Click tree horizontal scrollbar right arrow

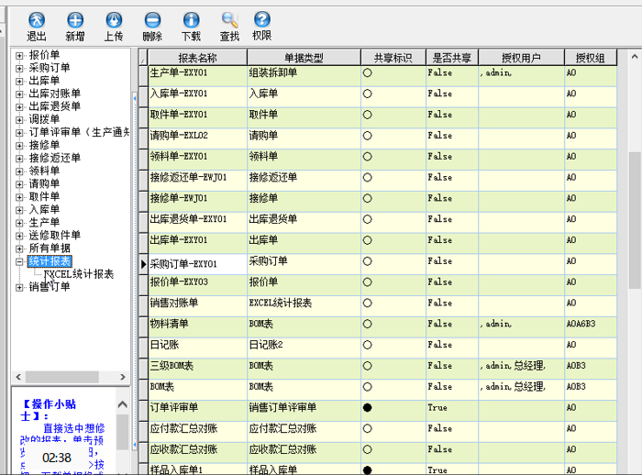coord(123,377)
